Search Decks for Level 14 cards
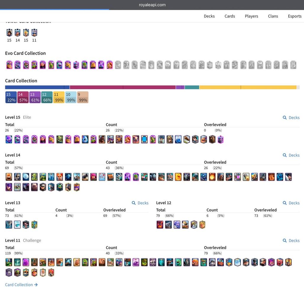Viewport: 304px width, 287px height. [291, 155]
